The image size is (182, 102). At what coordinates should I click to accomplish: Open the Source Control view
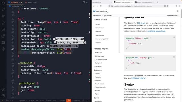click(x=3, y=16)
